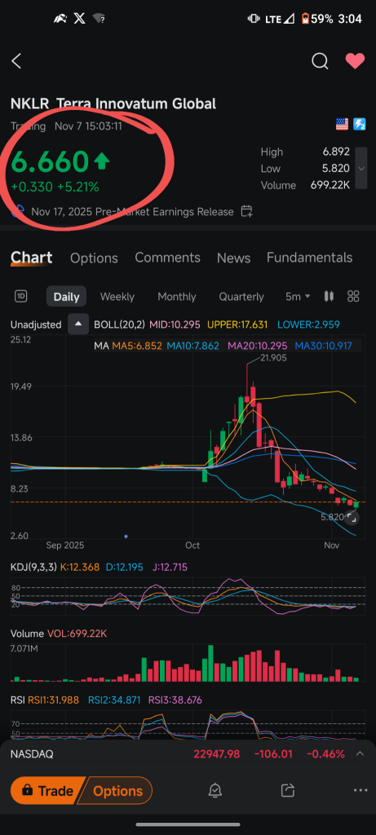The image size is (376, 835).
Task: Share the stock via share icon
Action: [x=288, y=790]
